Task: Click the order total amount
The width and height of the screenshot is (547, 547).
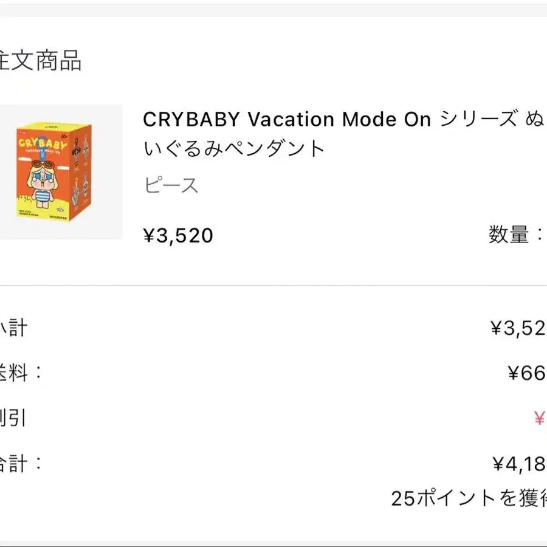Action: point(520,464)
